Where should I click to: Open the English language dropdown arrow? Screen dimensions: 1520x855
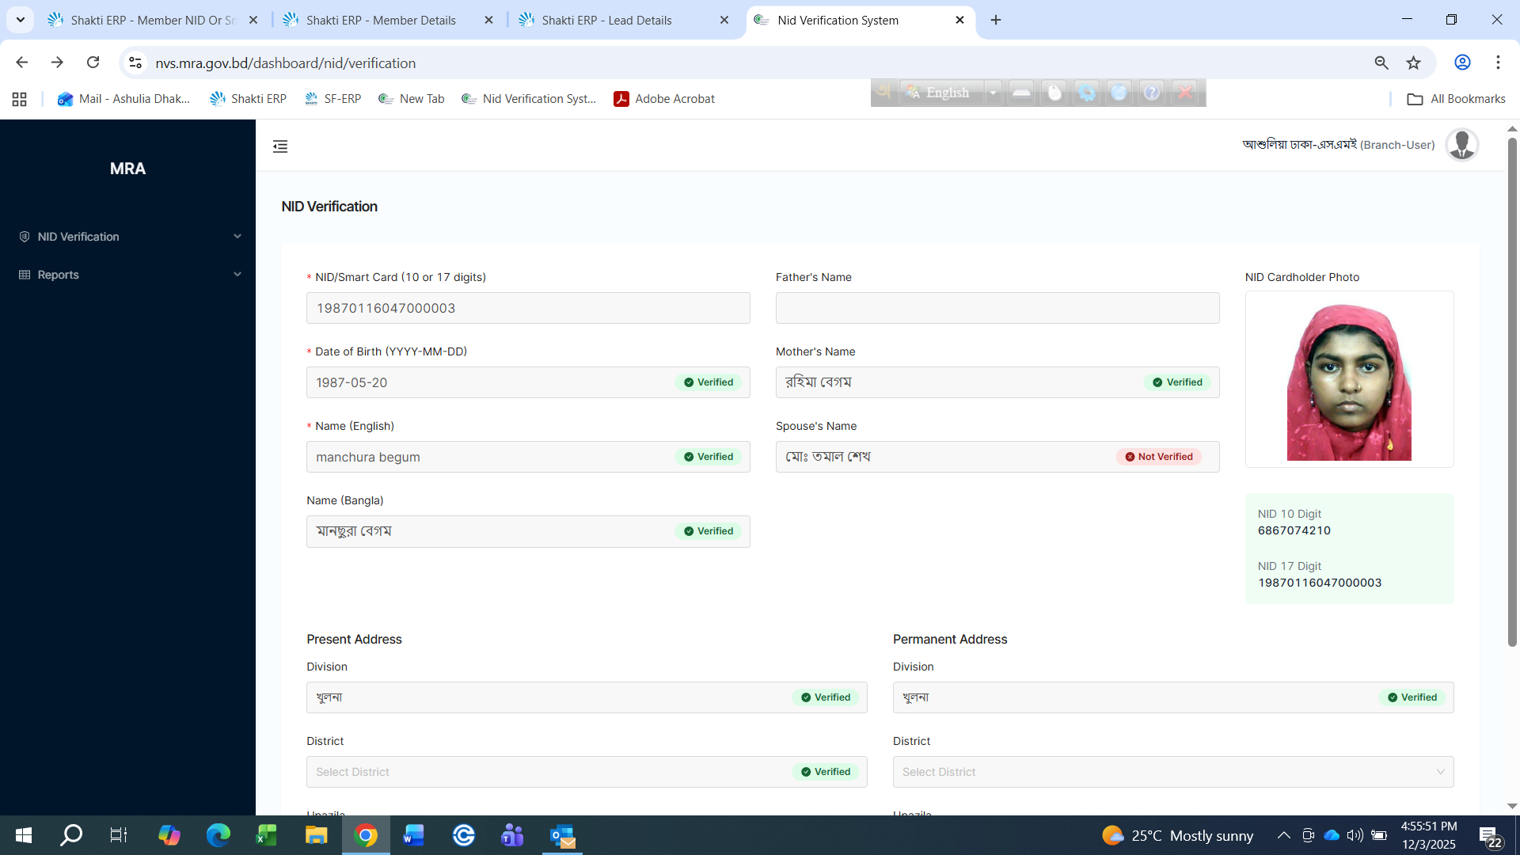click(x=993, y=93)
